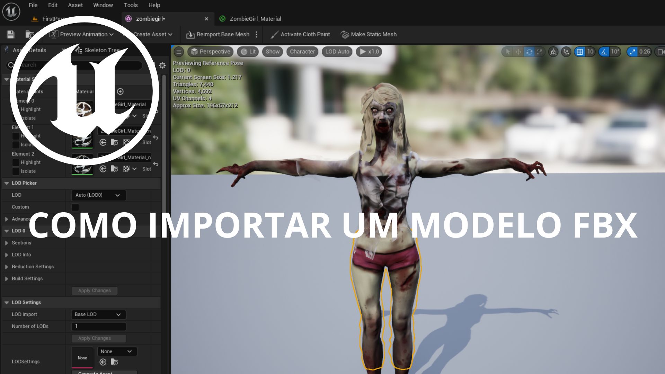Screen dimensions: 665x374
Task: Save the asset using the save icon
Action: click(x=10, y=34)
